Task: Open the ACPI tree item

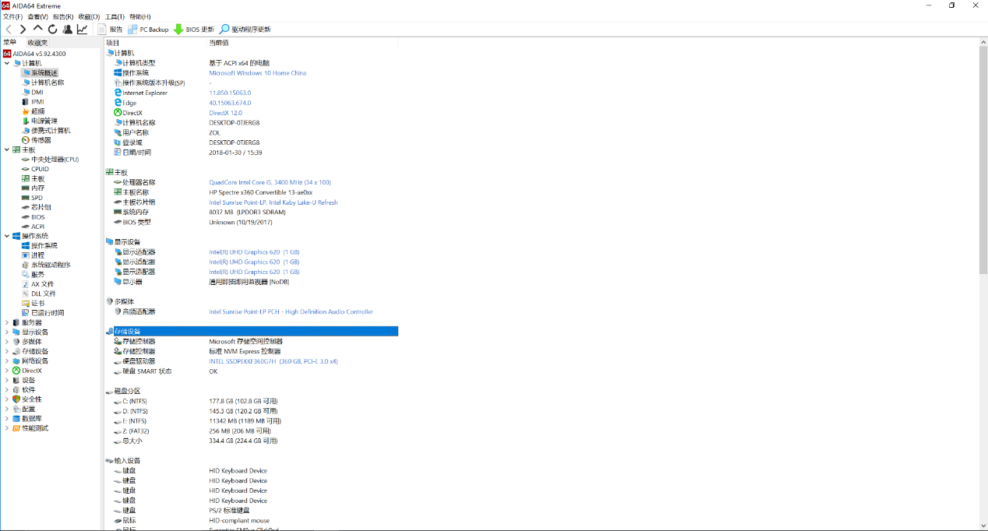Action: (x=33, y=227)
